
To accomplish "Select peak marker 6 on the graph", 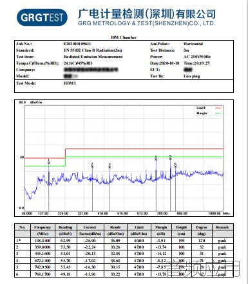I will 175,165.
